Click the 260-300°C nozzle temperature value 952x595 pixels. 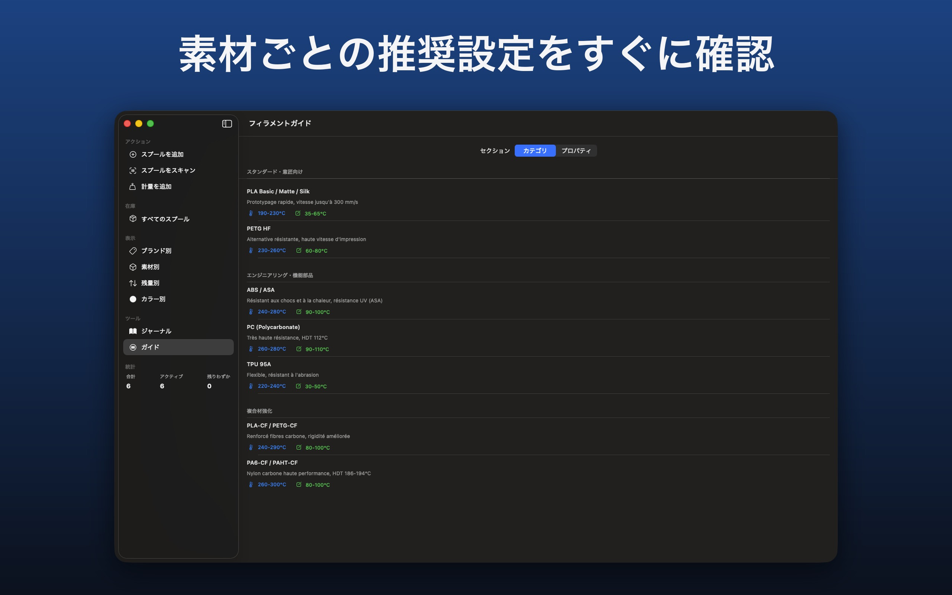(x=272, y=484)
